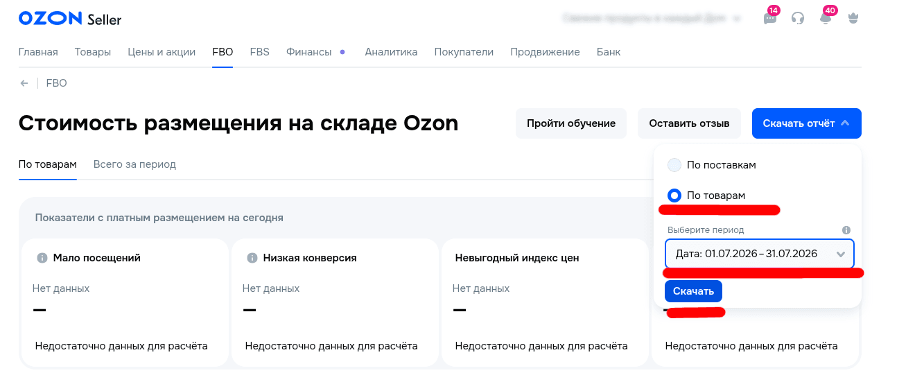This screenshot has width=924, height=382.
Task: Select the По поставкам radio option
Action: [x=674, y=165]
